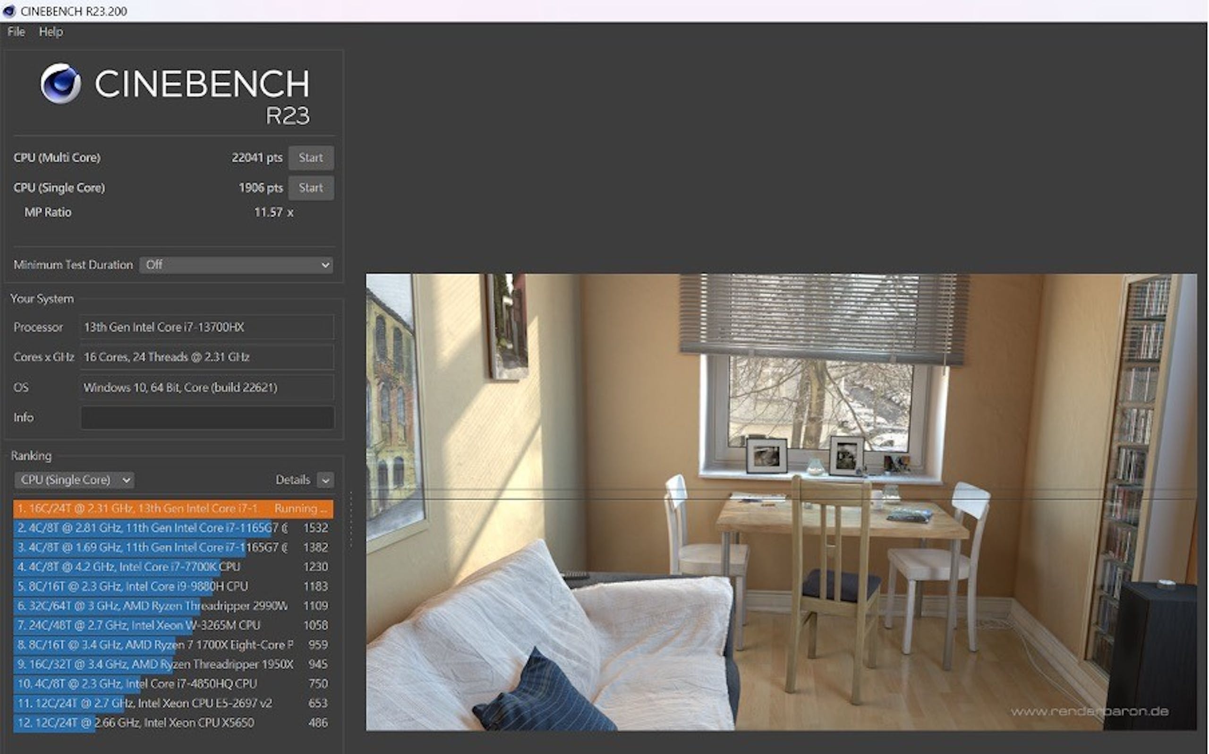
Task: Select ranking row AMD Ryzen Threadripper 2990W
Action: 173,606
